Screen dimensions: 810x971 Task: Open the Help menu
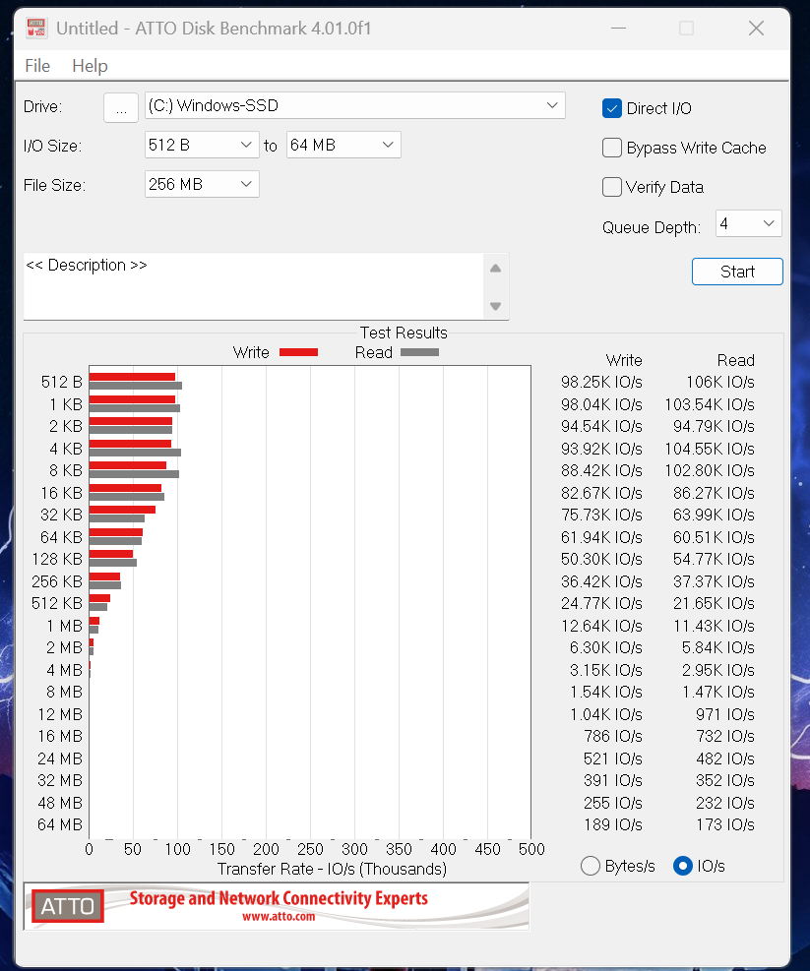(90, 66)
